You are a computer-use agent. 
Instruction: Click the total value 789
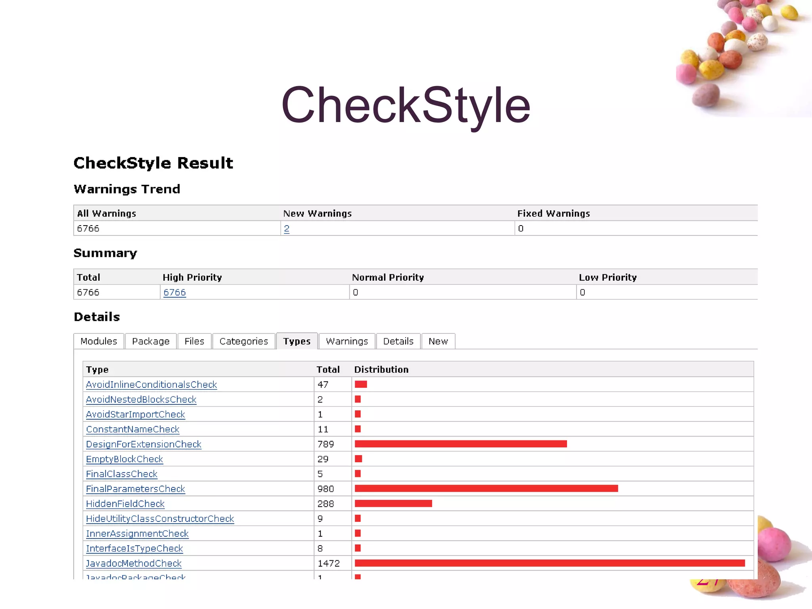click(x=326, y=444)
